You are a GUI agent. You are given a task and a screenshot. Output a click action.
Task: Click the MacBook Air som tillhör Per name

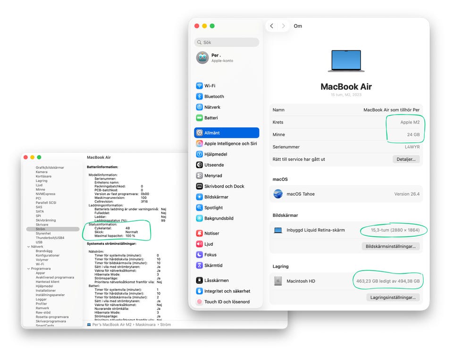(392, 110)
